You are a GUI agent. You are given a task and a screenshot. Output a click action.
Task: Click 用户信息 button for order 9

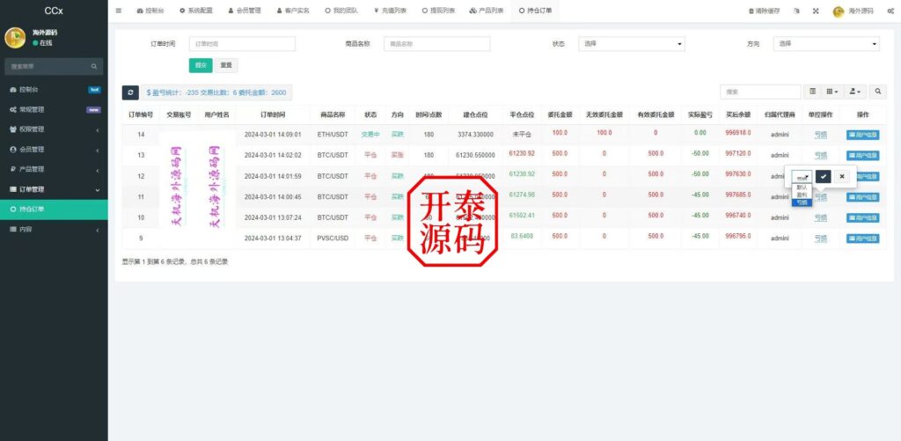click(862, 239)
